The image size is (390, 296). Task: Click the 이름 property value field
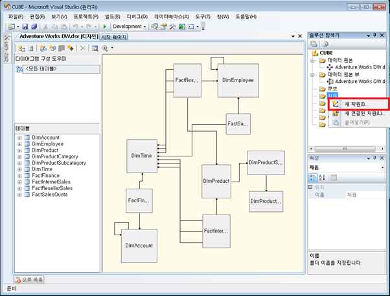click(365, 195)
